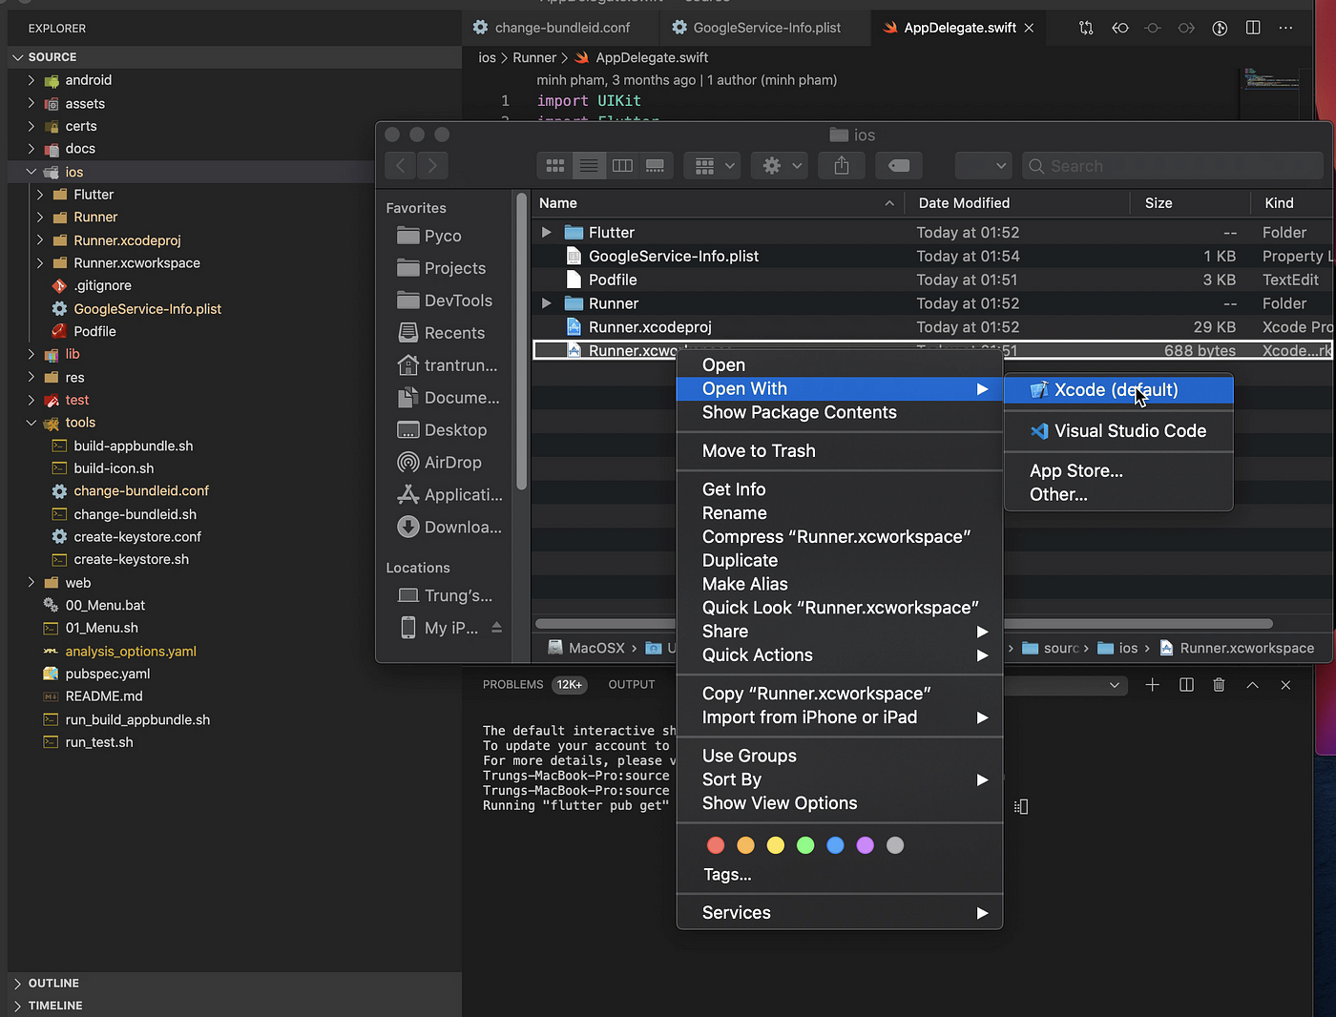The width and height of the screenshot is (1336, 1017).
Task: Choose Get Info from context menu
Action: pos(839,488)
